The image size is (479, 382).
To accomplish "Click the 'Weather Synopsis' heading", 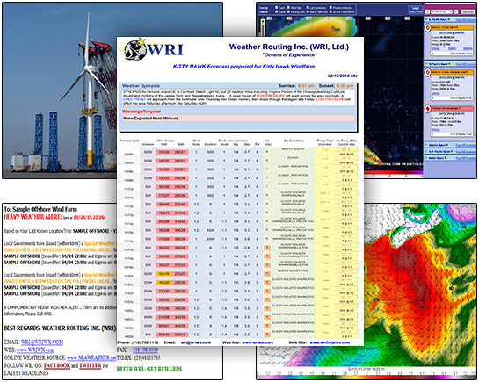I will pos(141,86).
